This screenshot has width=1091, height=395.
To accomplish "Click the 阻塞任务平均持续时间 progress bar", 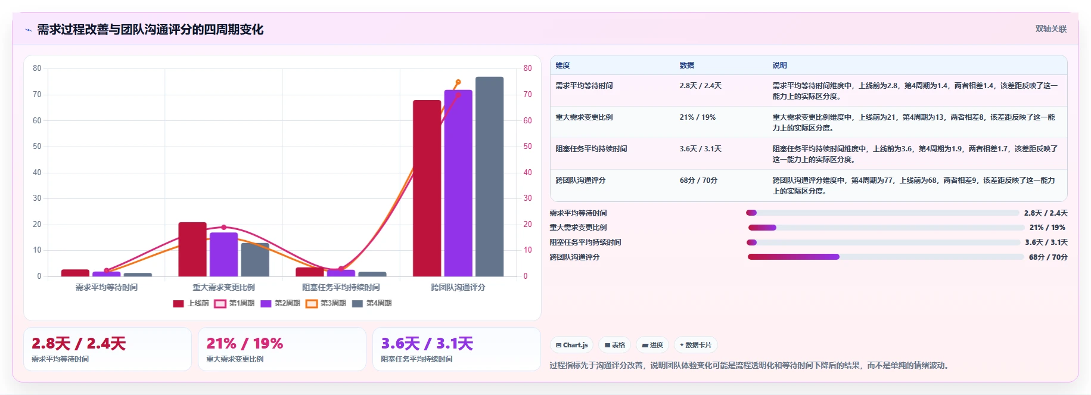I will [x=883, y=242].
